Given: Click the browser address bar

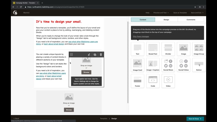Looking at the screenshot, I should (x=108, y=7).
